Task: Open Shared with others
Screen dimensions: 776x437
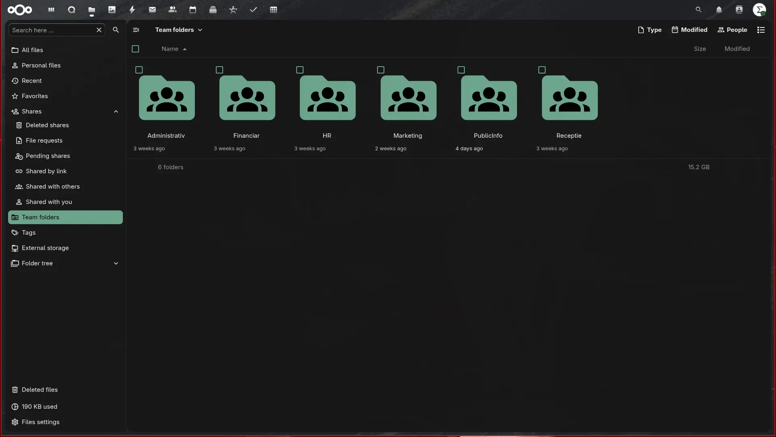Action: (x=67, y=187)
